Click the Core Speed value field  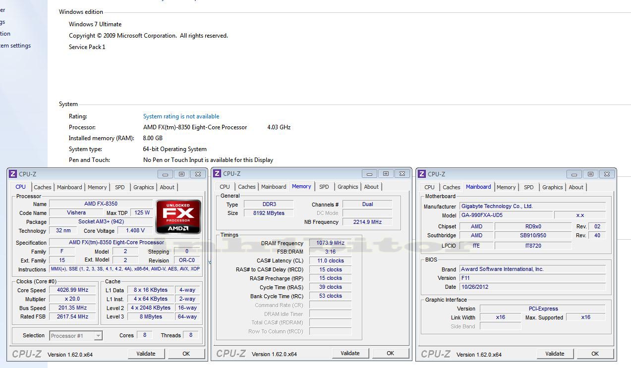pyautogui.click(x=73, y=290)
